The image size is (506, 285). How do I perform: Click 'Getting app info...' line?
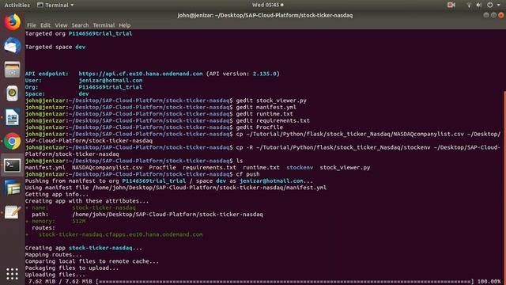click(57, 194)
